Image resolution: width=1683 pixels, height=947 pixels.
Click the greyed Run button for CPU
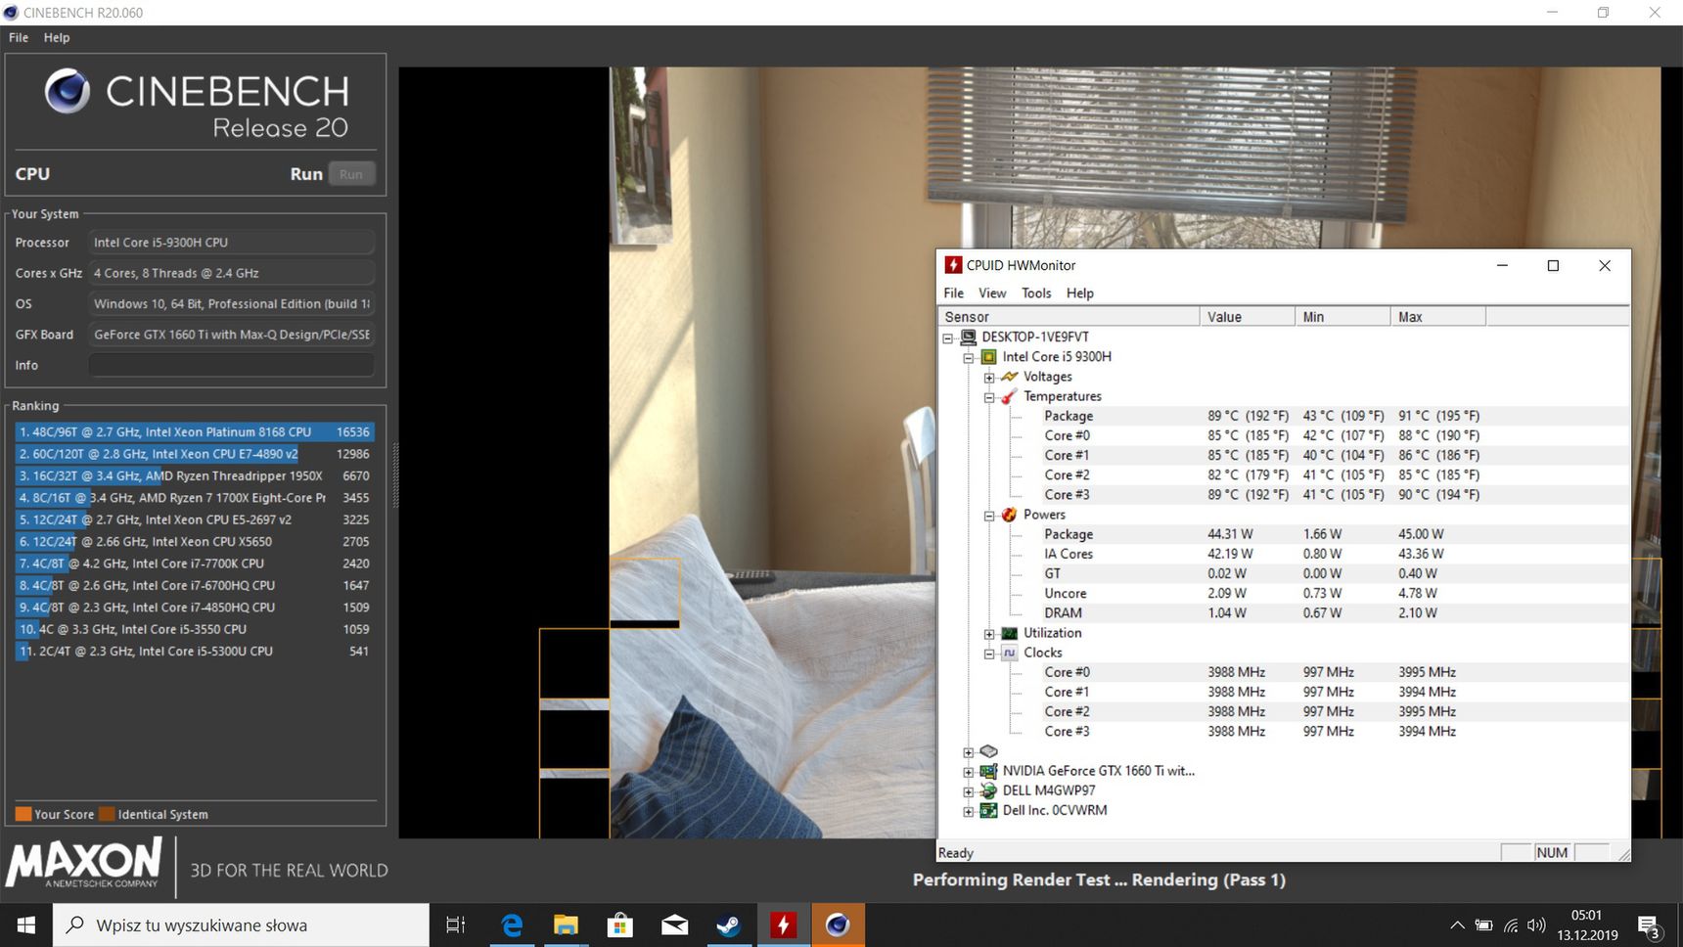click(x=351, y=174)
